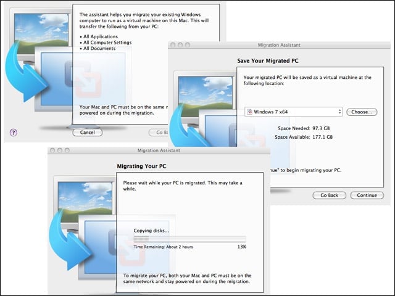Click the "All Documents" bullet item
Screen dimensions: 395x296
click(98, 48)
